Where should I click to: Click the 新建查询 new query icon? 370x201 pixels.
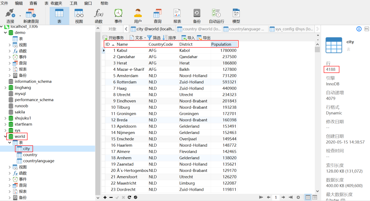pyautogui.click(x=31, y=16)
